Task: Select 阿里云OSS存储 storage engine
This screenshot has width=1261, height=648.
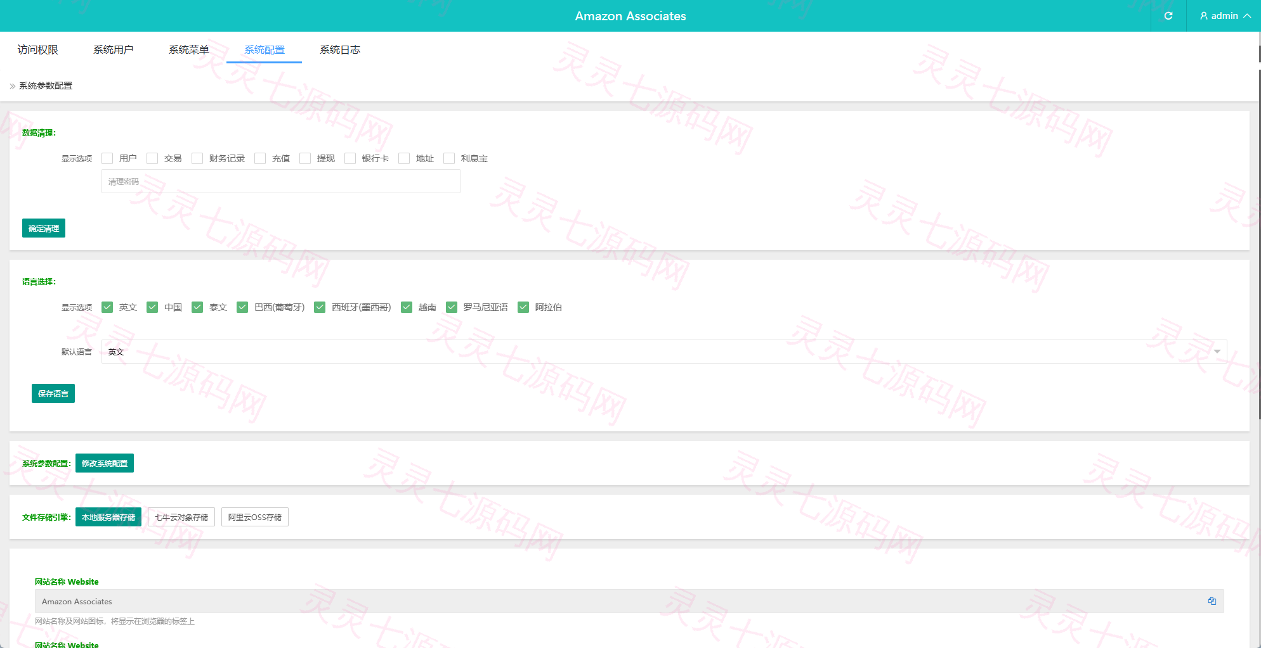Action: (x=255, y=517)
